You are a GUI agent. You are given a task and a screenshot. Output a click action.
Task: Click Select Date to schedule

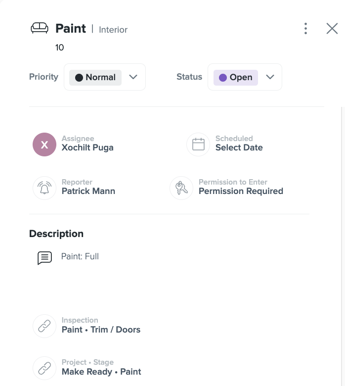(239, 147)
